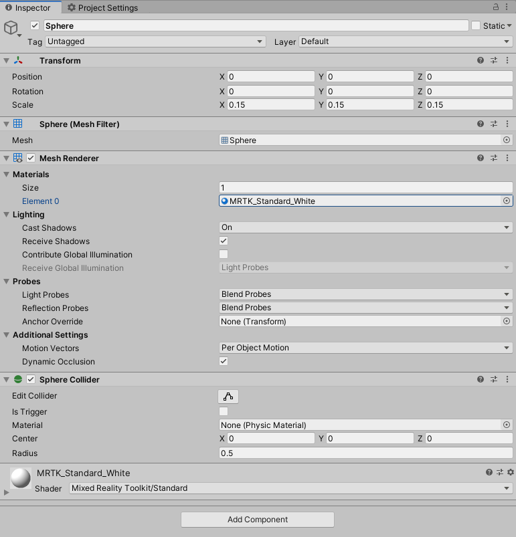Disable the Receive Shadows checkbox
516x537 pixels.
coord(224,241)
